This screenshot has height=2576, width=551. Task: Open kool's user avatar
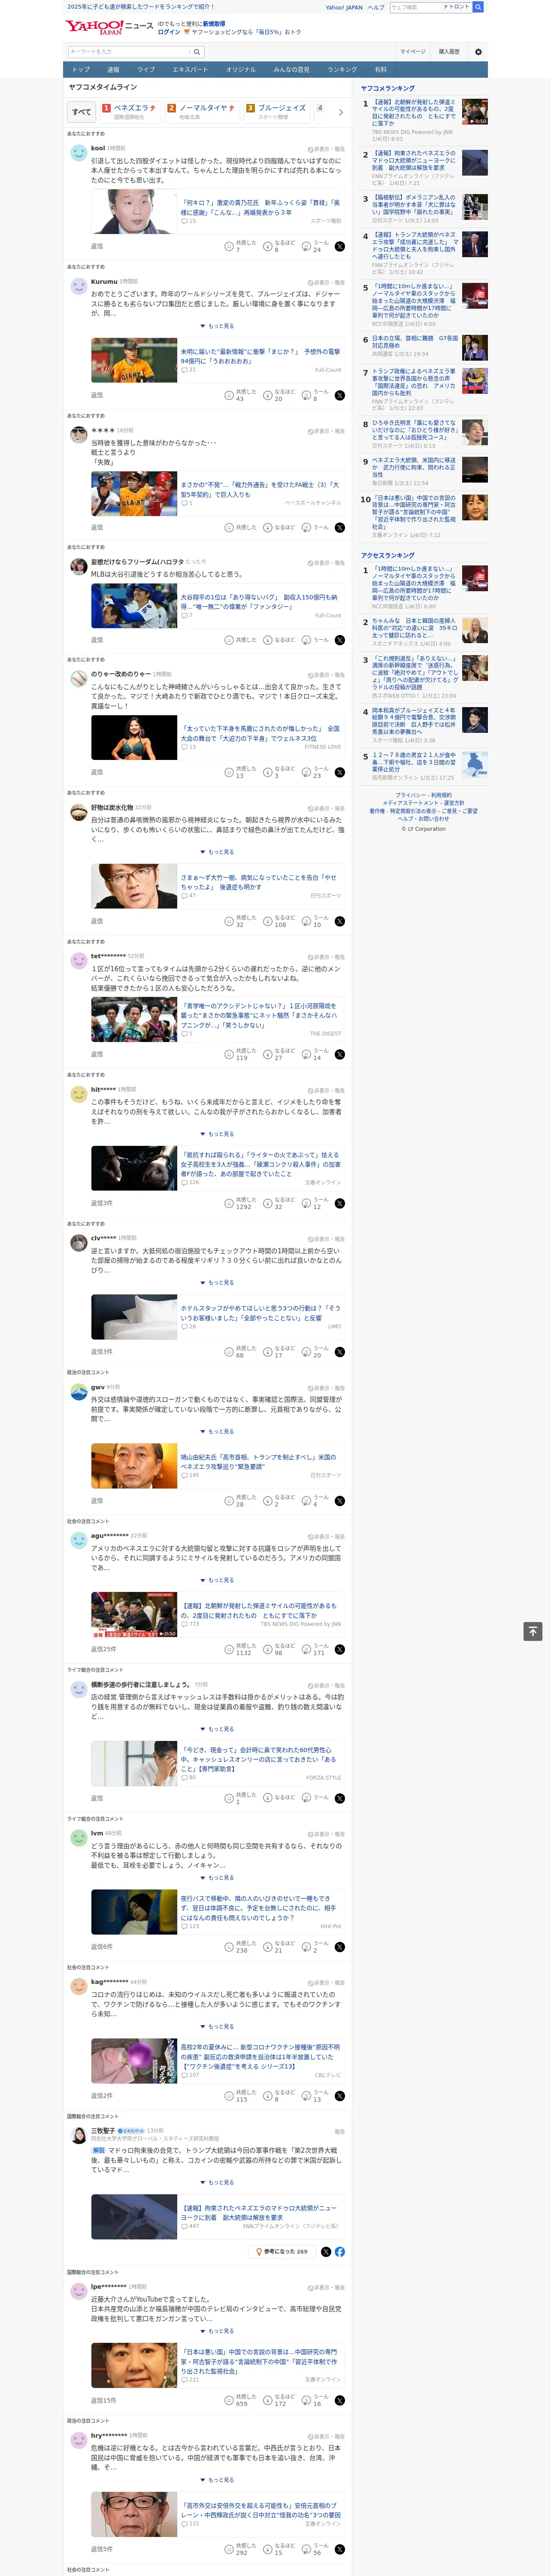[x=78, y=153]
